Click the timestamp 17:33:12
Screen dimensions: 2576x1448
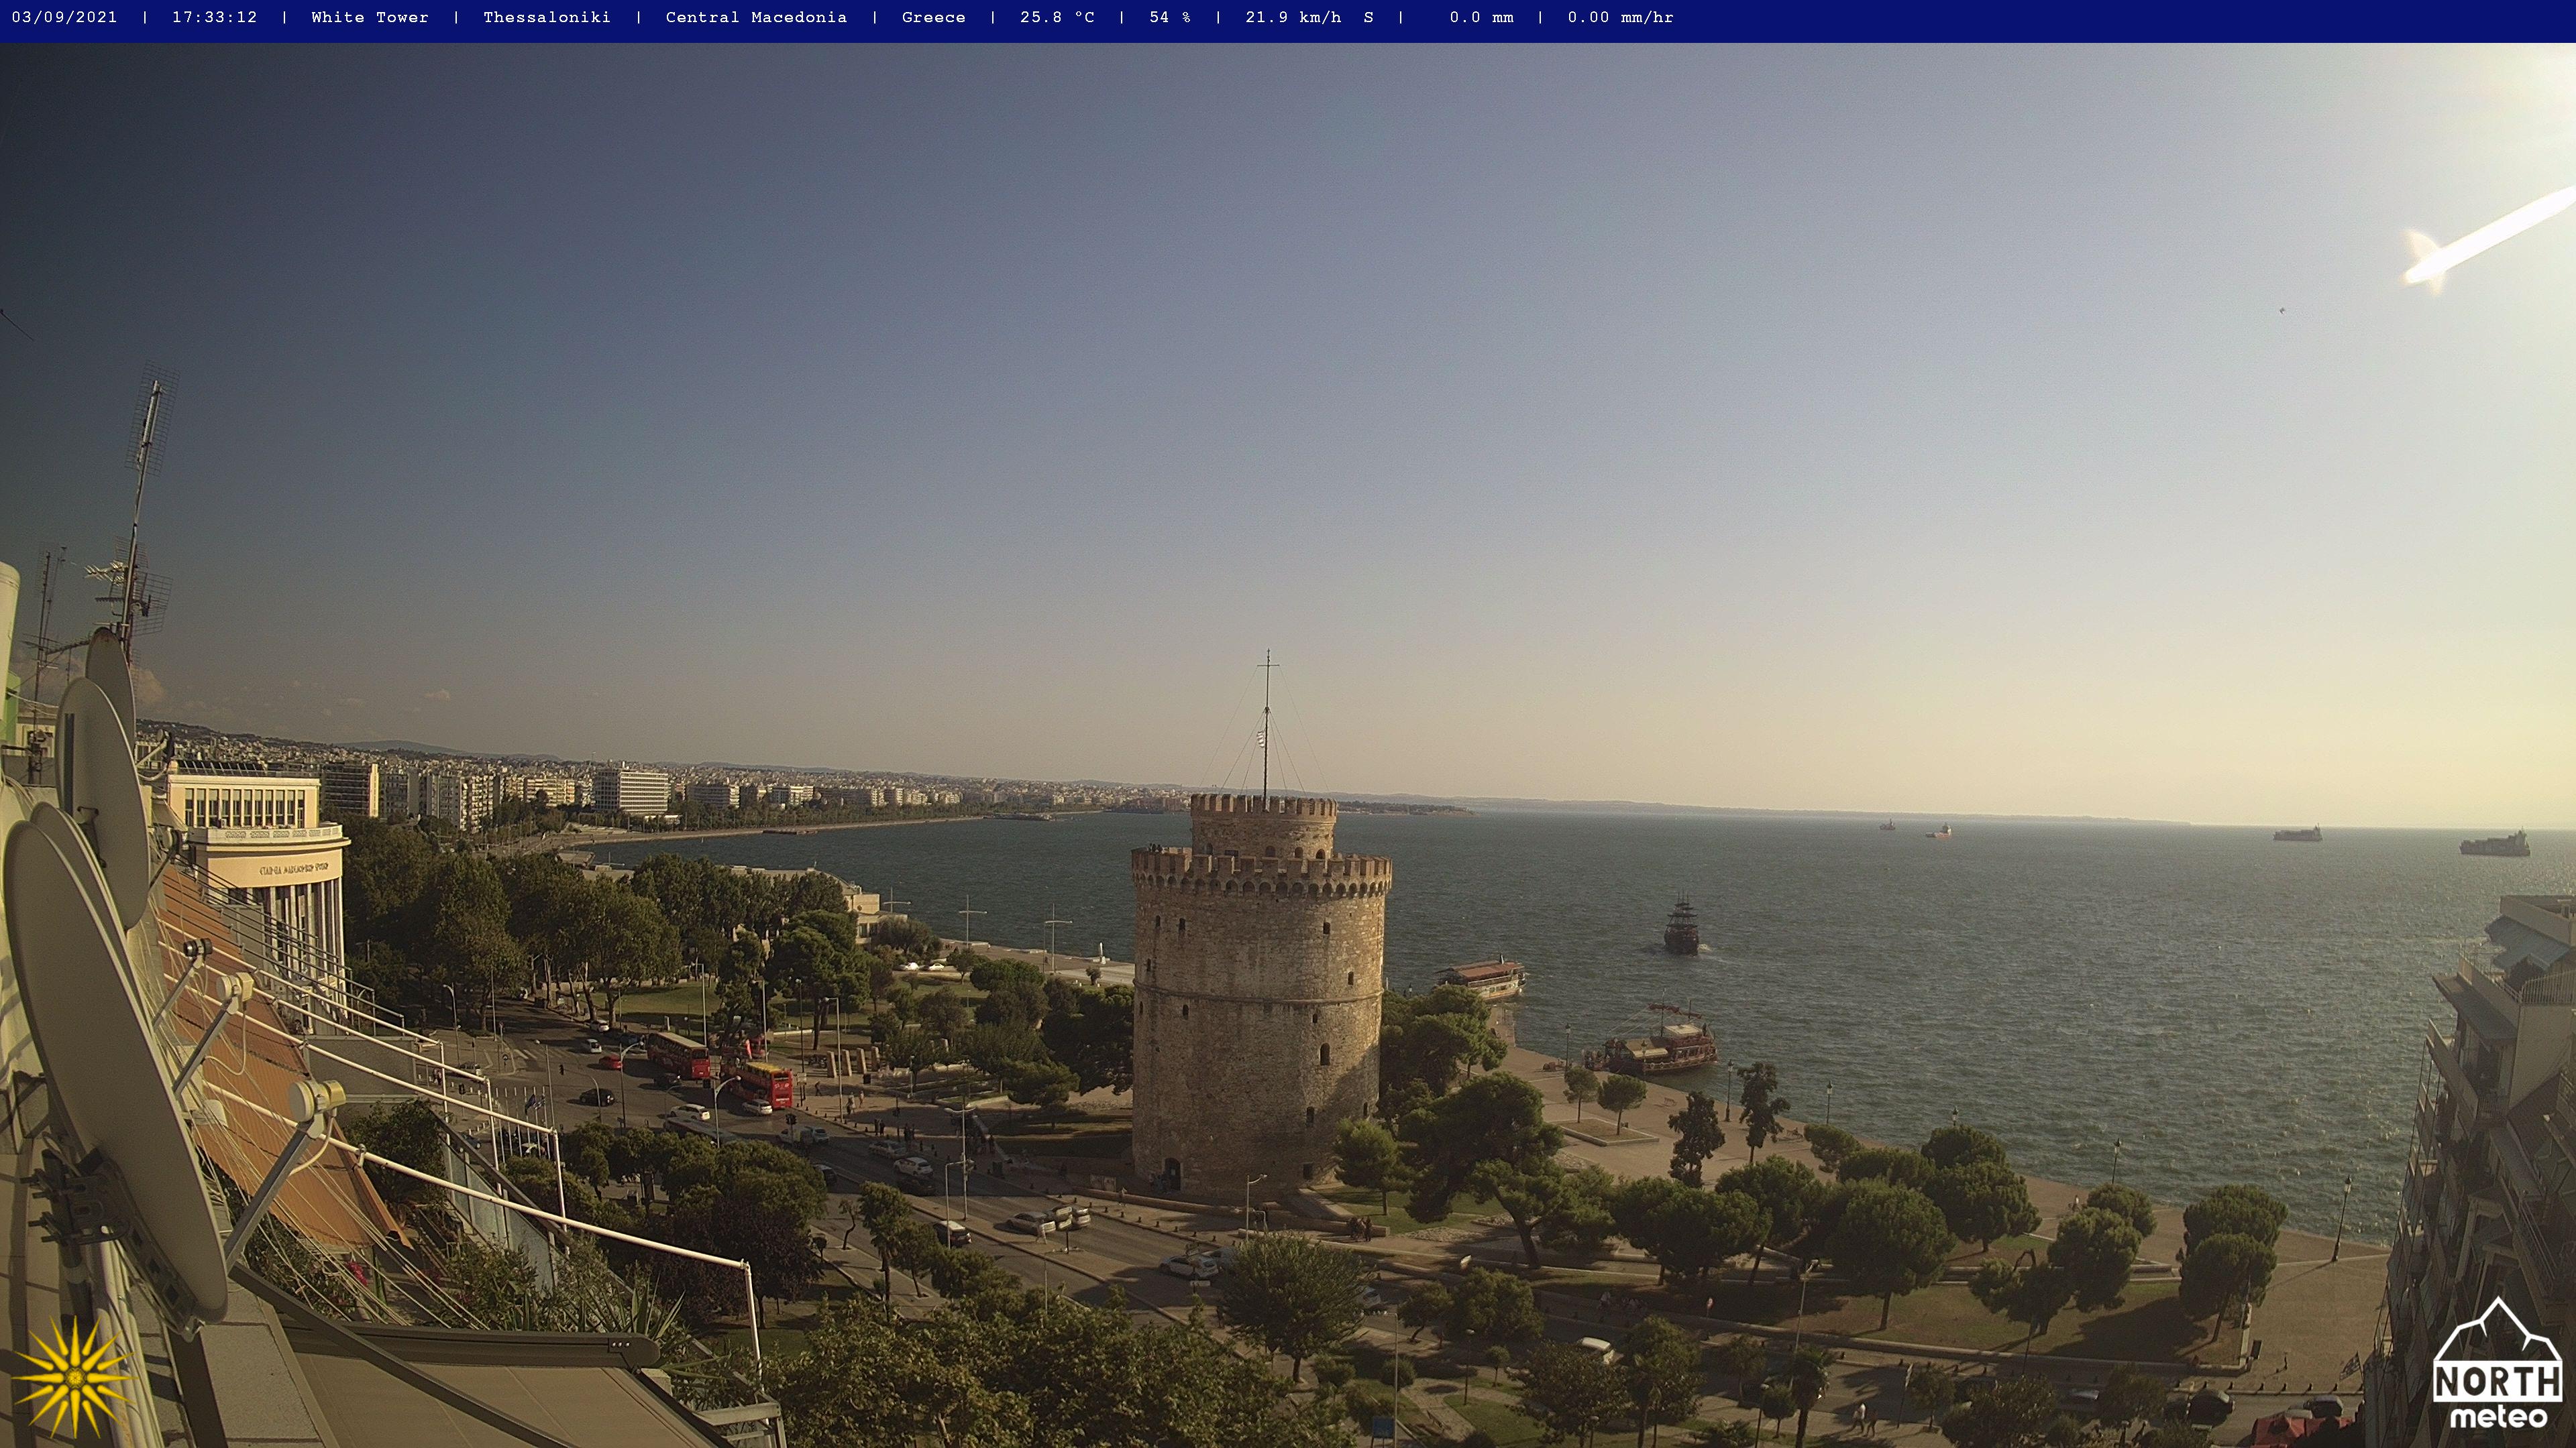pyautogui.click(x=214, y=17)
